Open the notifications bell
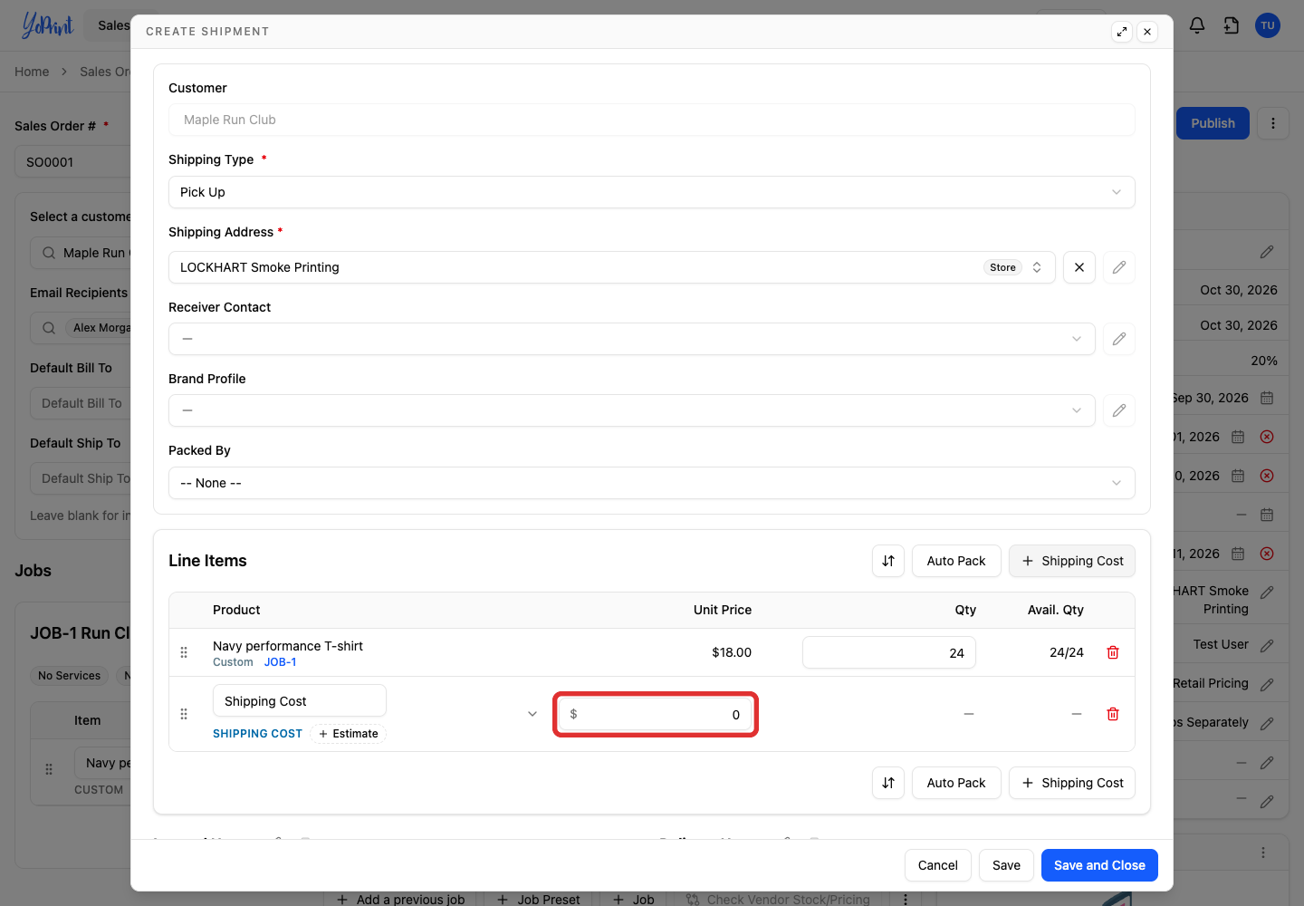 [1197, 25]
